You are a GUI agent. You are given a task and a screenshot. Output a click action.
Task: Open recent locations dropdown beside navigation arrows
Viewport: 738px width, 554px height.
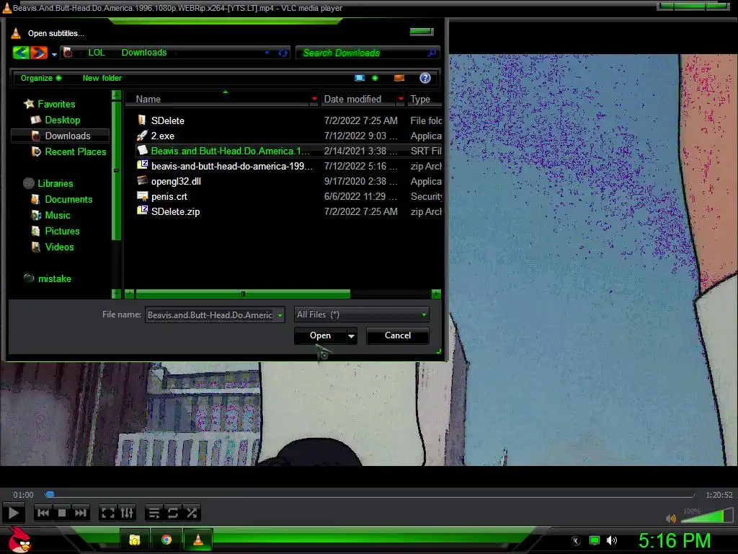[54, 54]
